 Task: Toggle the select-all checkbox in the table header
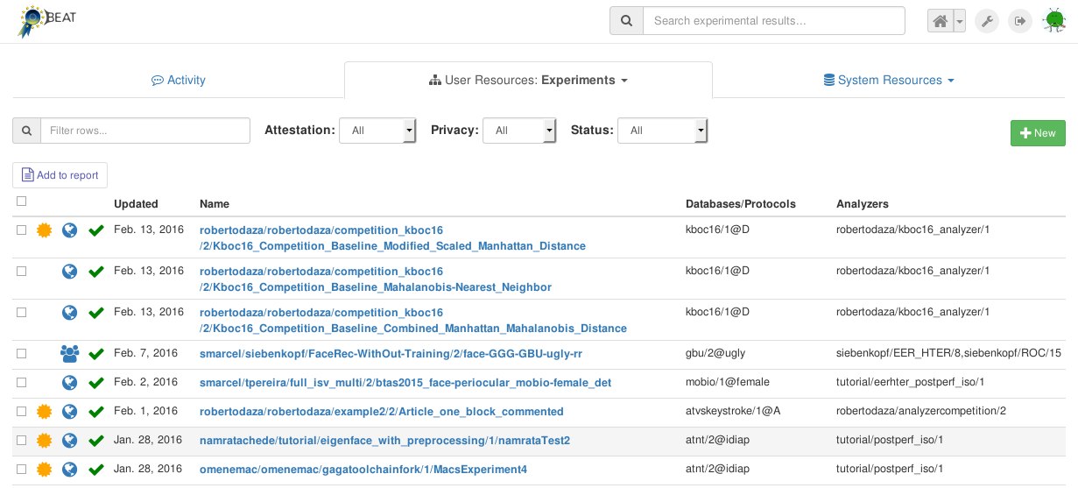22,202
